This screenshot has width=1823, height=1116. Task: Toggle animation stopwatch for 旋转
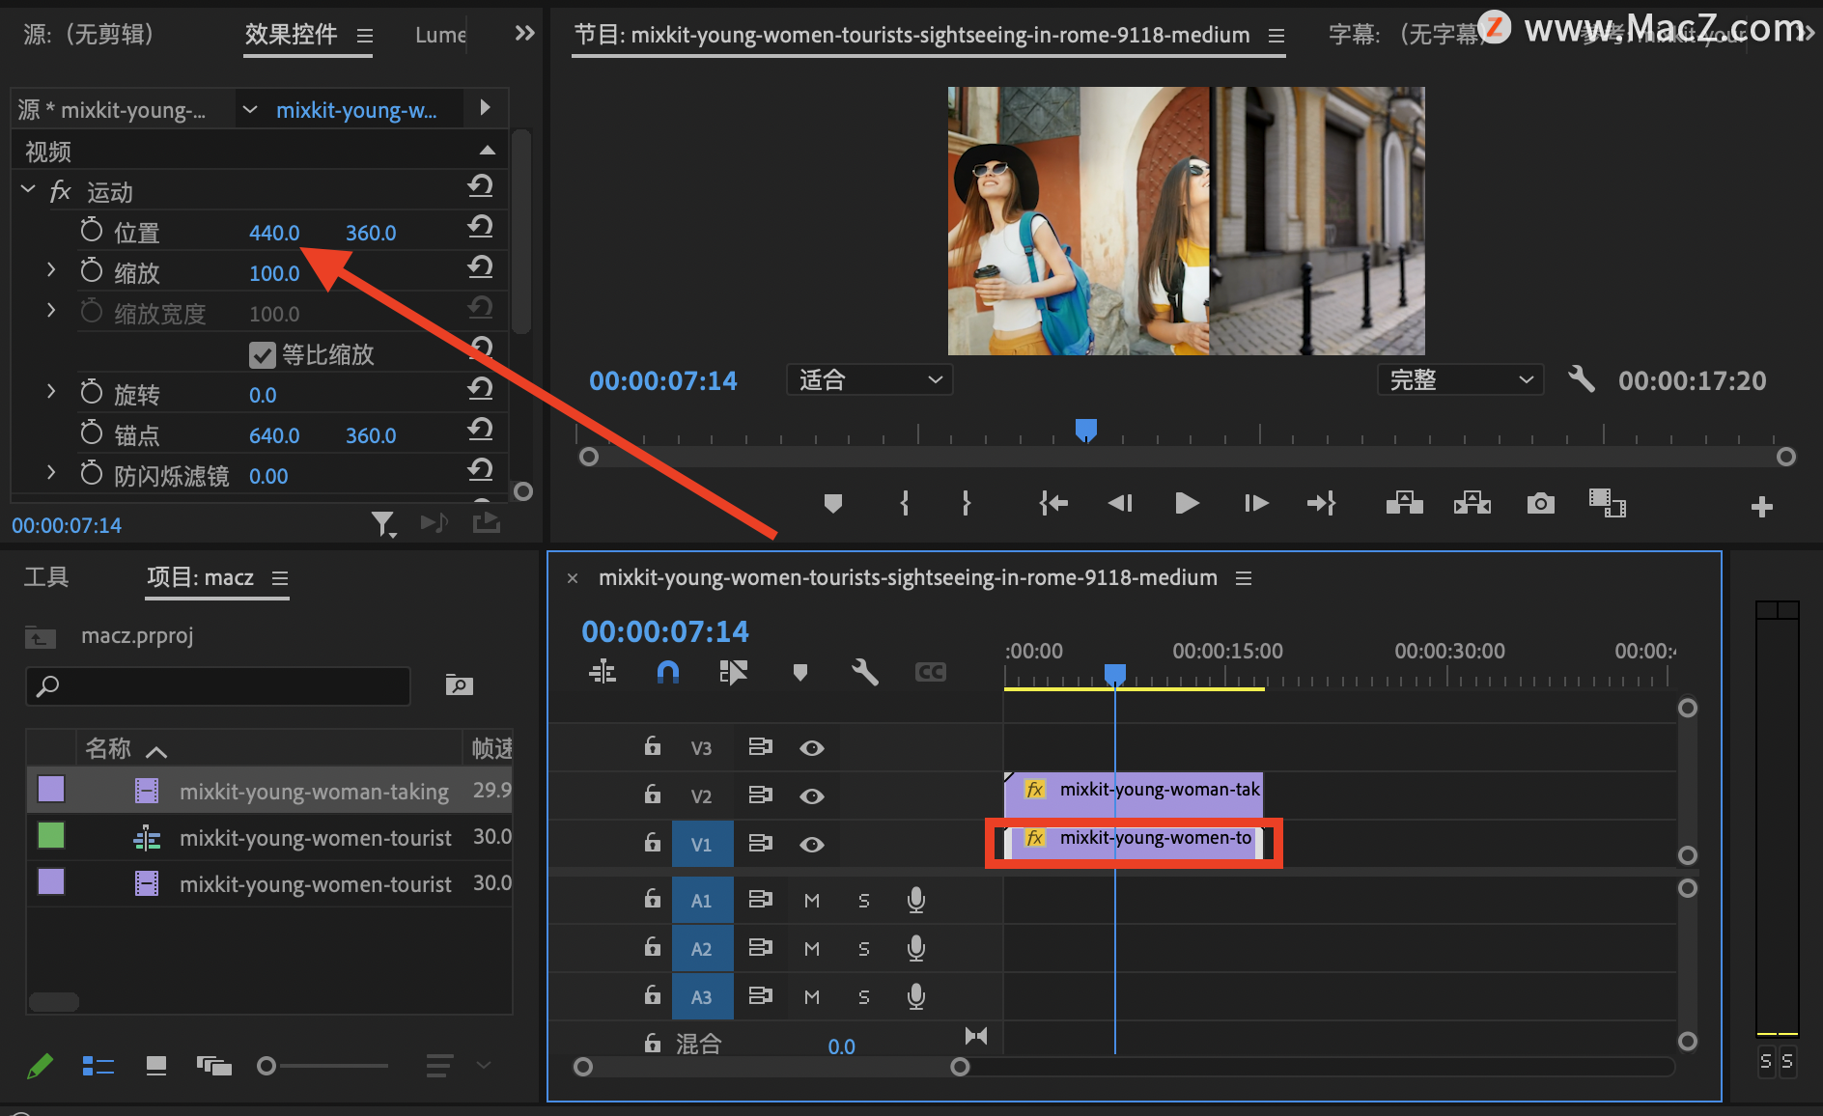pos(92,392)
